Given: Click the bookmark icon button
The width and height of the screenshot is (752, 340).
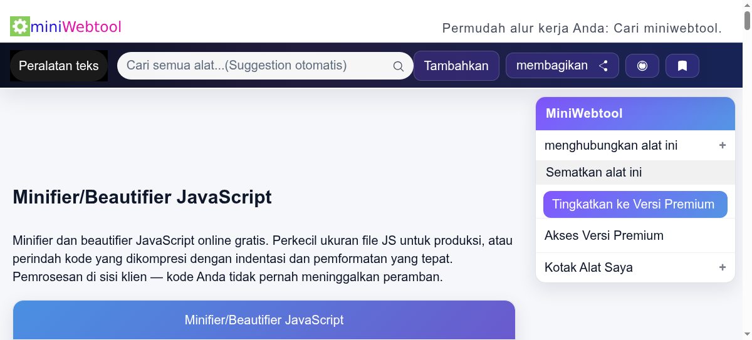Looking at the screenshot, I should pyautogui.click(x=682, y=66).
